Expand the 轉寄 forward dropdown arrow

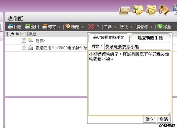[59, 27]
